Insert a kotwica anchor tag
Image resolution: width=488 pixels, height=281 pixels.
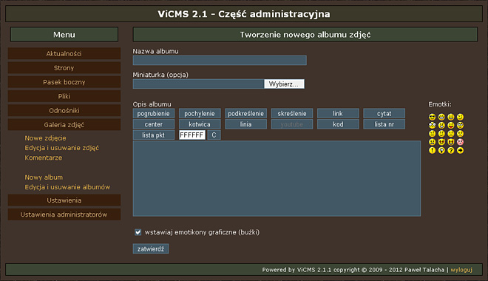point(200,124)
